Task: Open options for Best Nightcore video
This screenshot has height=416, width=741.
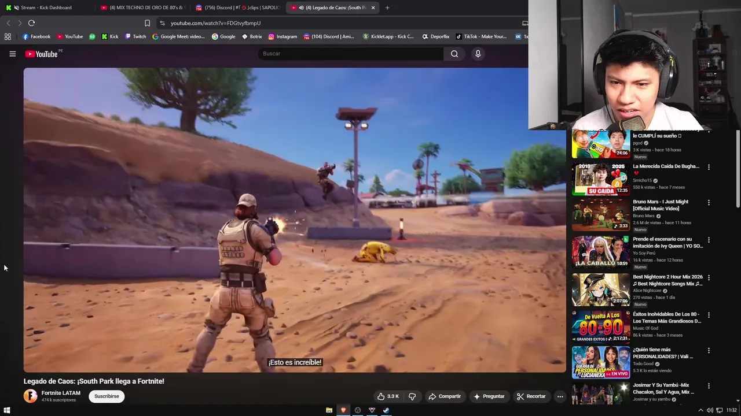Action: point(709,277)
